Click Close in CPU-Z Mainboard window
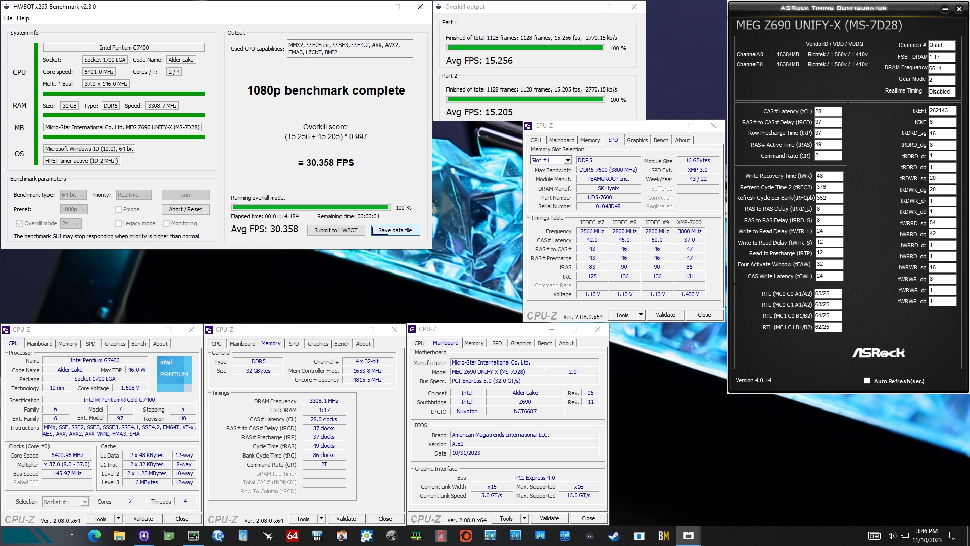This screenshot has height=546, width=970. [588, 518]
